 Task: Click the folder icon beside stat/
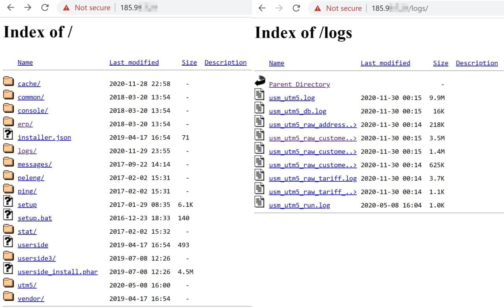[8, 229]
